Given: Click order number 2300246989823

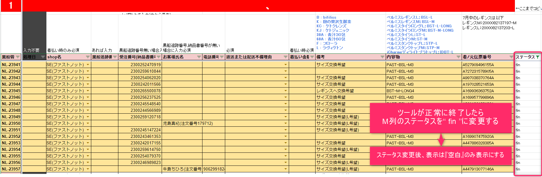Looking at the screenshot, I should tap(145, 162).
